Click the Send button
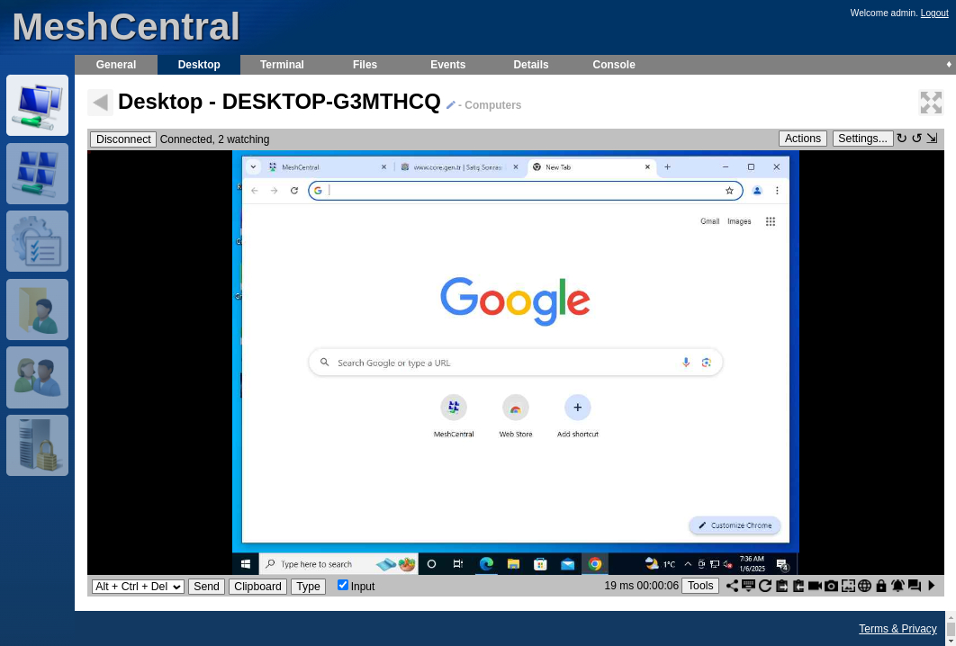 click(x=206, y=587)
